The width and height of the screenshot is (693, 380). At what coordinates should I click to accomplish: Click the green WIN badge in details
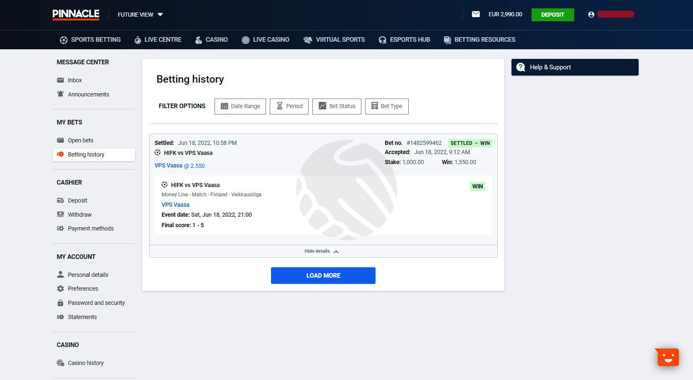[478, 186]
